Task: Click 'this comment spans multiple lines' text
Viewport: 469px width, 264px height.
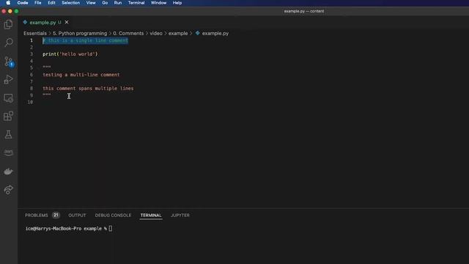Action: (x=88, y=89)
